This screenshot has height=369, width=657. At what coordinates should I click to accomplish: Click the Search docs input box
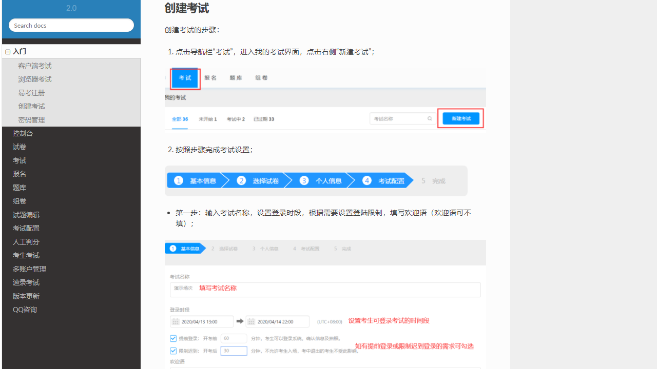(x=71, y=25)
